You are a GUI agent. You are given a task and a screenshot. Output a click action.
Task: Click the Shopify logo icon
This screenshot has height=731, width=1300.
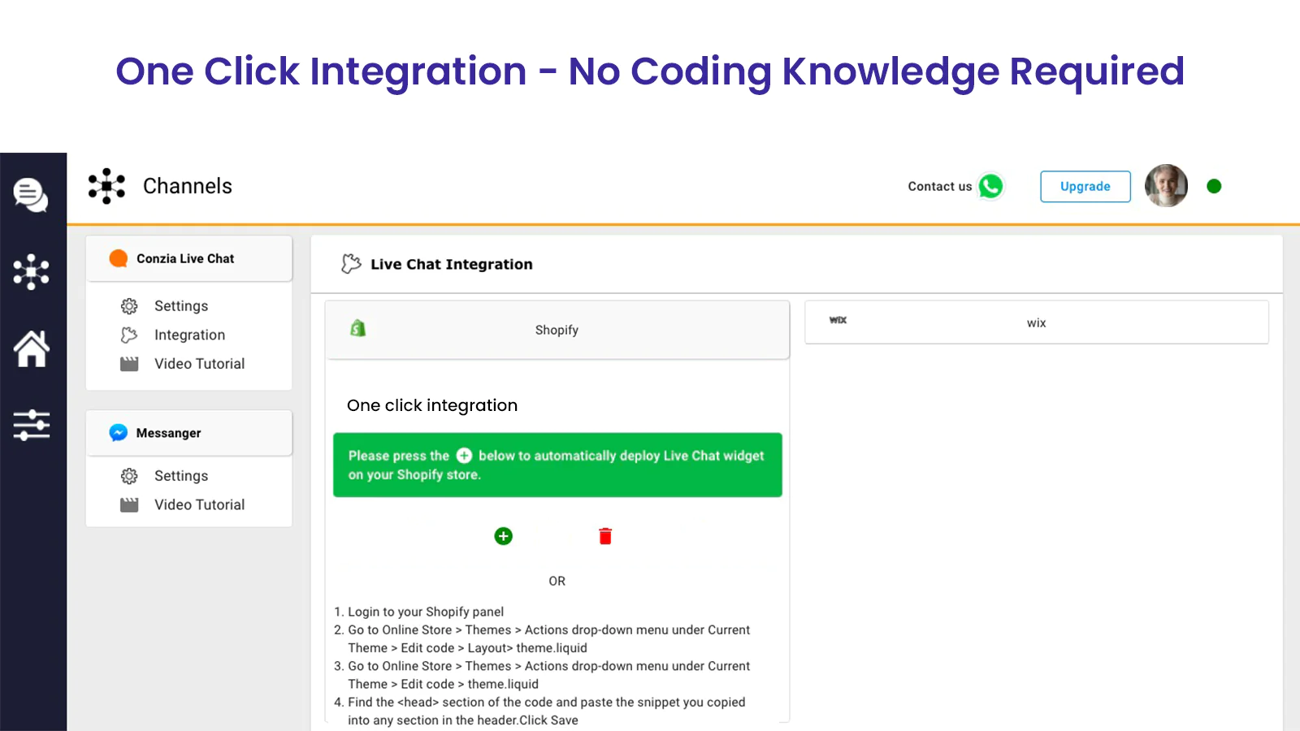tap(357, 329)
